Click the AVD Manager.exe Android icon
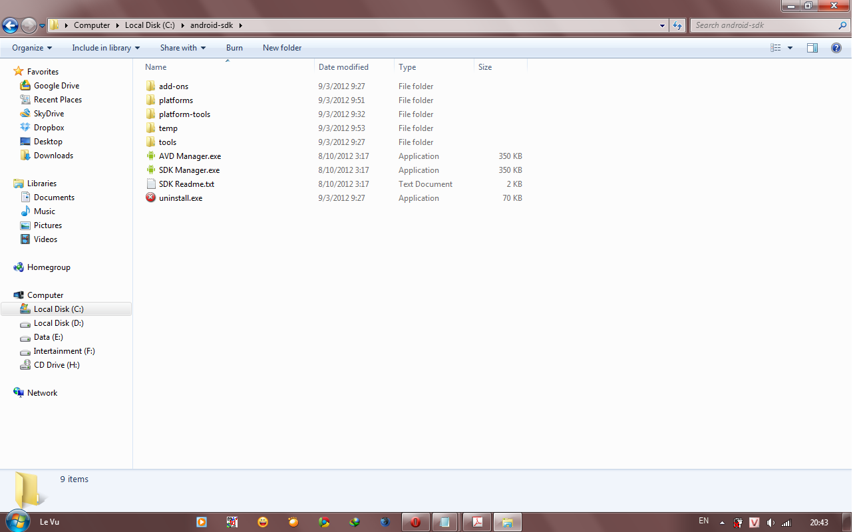 pyautogui.click(x=151, y=156)
